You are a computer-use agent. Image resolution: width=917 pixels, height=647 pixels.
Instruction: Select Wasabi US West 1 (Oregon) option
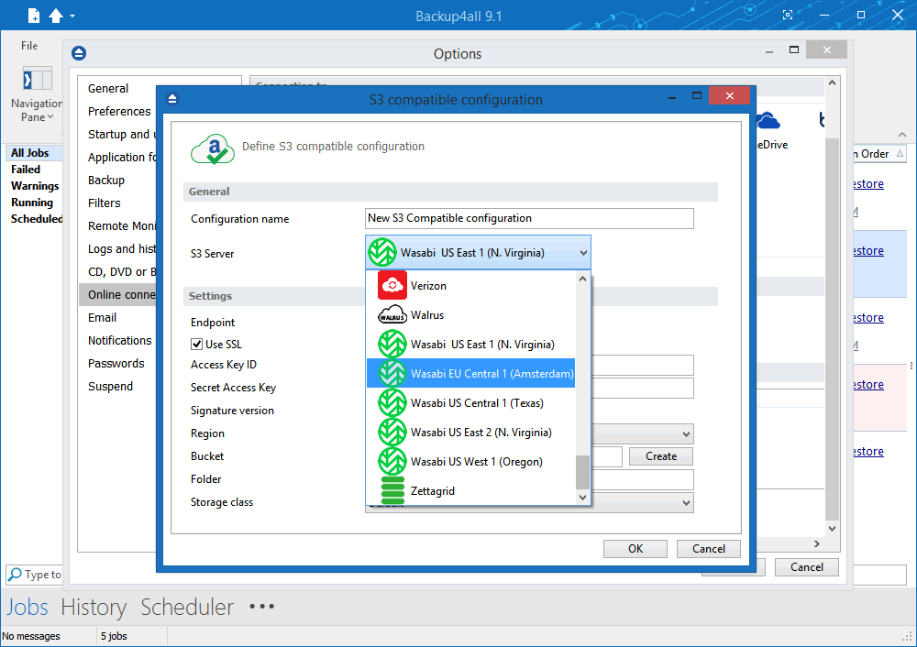point(470,461)
